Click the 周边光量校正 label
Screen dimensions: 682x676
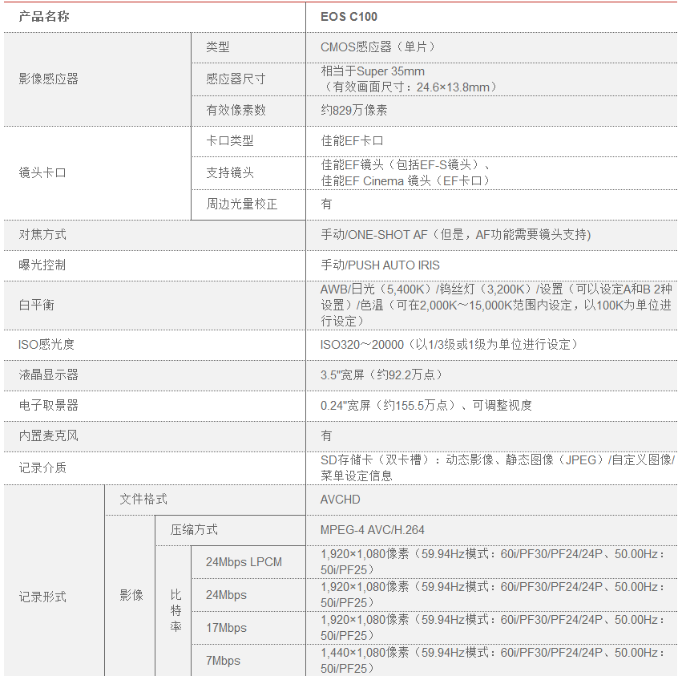[x=241, y=204]
